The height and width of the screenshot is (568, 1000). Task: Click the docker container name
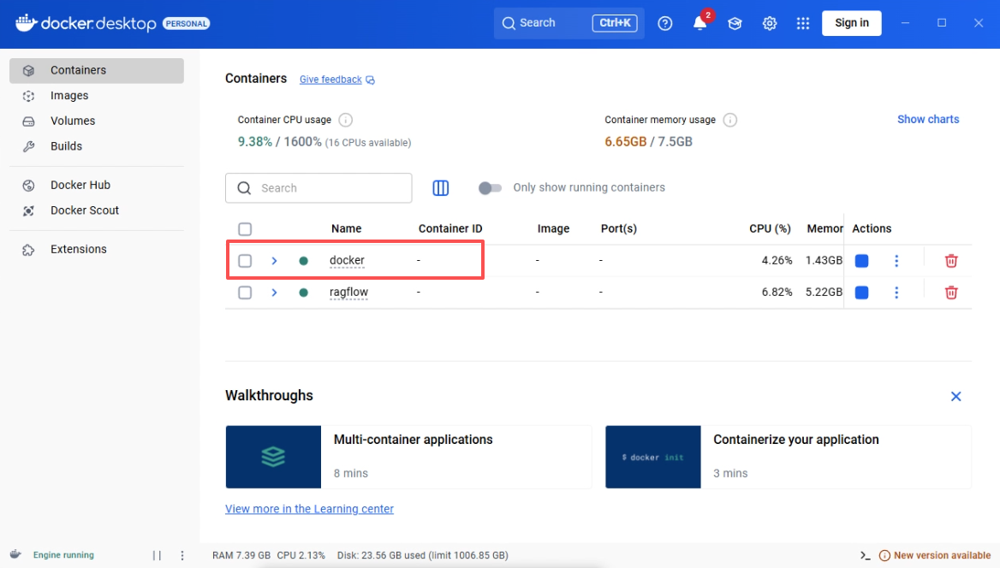pos(347,260)
